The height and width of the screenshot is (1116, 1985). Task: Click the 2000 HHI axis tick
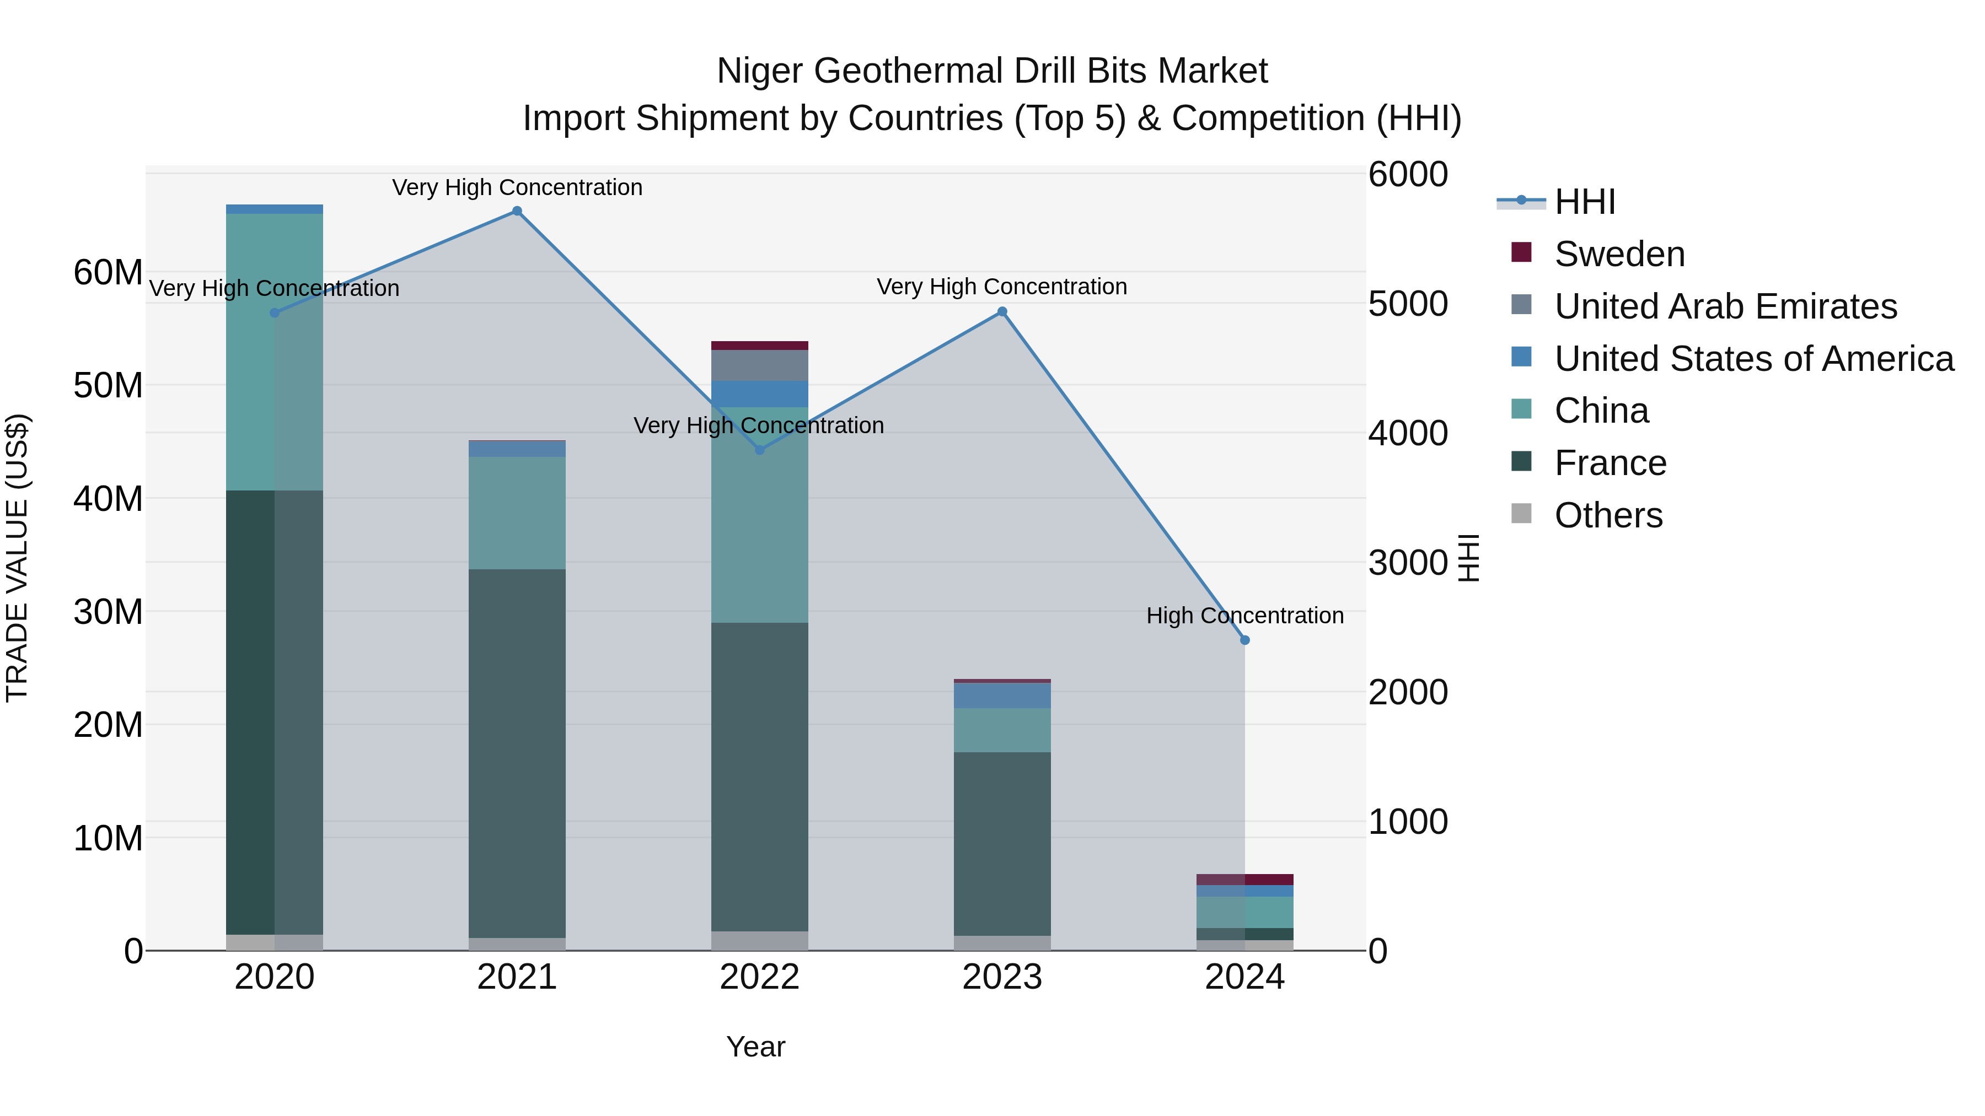1408,692
